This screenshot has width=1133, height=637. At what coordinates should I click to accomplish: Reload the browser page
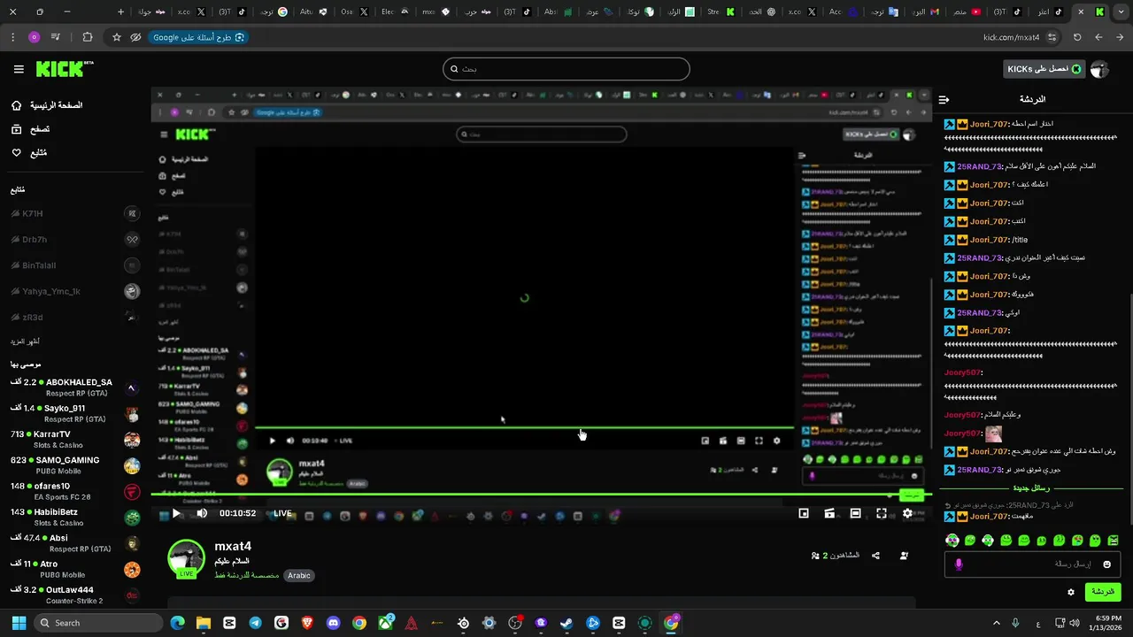tap(1077, 37)
